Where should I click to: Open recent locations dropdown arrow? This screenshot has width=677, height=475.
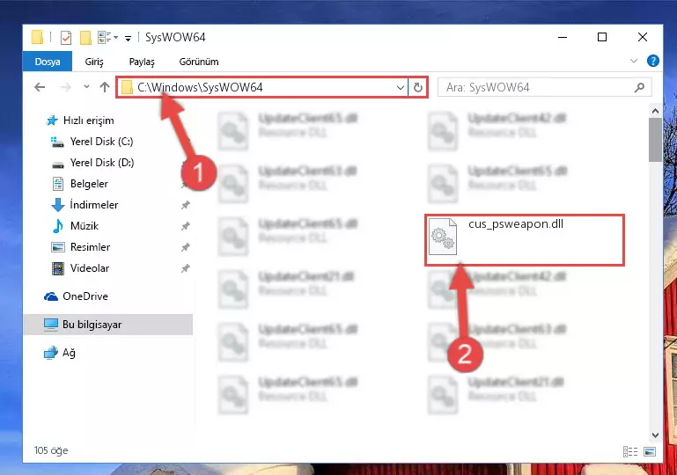pos(86,87)
